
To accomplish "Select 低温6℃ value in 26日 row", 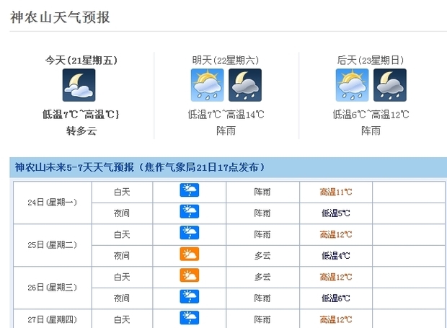I will pos(336,298).
